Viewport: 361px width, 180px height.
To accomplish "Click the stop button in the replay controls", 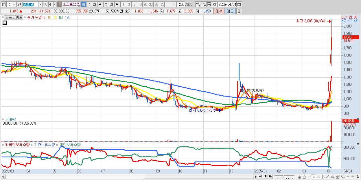I will [265, 176].
